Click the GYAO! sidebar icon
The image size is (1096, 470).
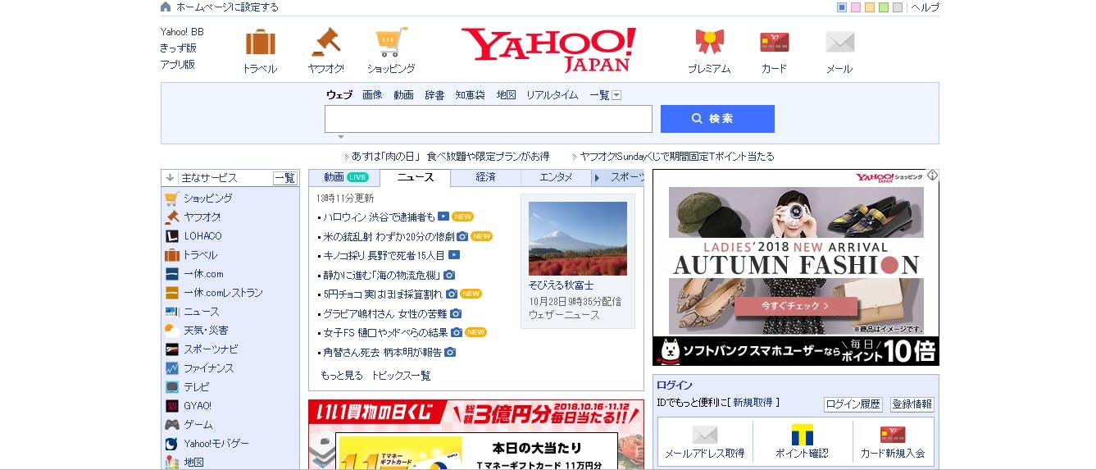point(172,406)
